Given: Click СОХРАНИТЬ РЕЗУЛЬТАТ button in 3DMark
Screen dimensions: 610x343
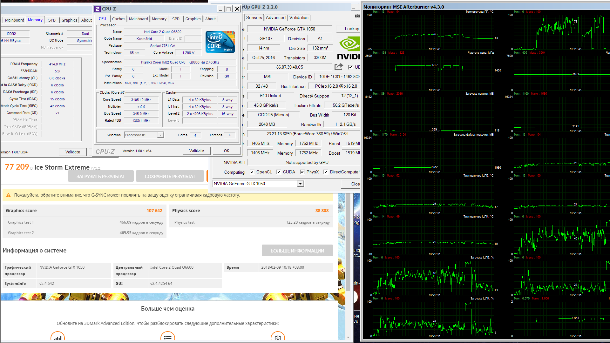Looking at the screenshot, I should click(170, 176).
